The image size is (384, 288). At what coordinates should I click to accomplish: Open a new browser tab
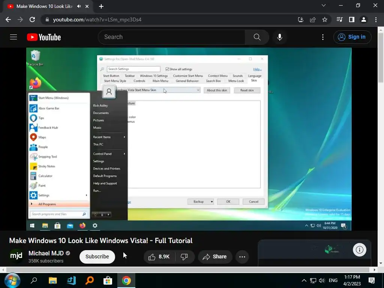pyautogui.click(x=101, y=6)
